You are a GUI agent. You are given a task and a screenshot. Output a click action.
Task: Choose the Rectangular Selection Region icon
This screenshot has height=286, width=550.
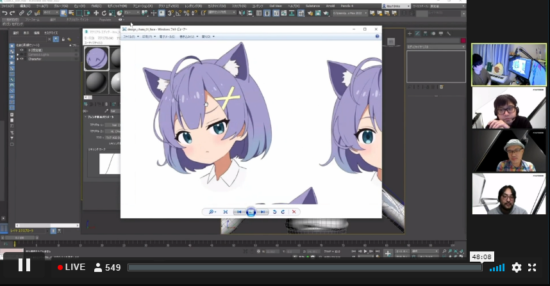click(79, 13)
